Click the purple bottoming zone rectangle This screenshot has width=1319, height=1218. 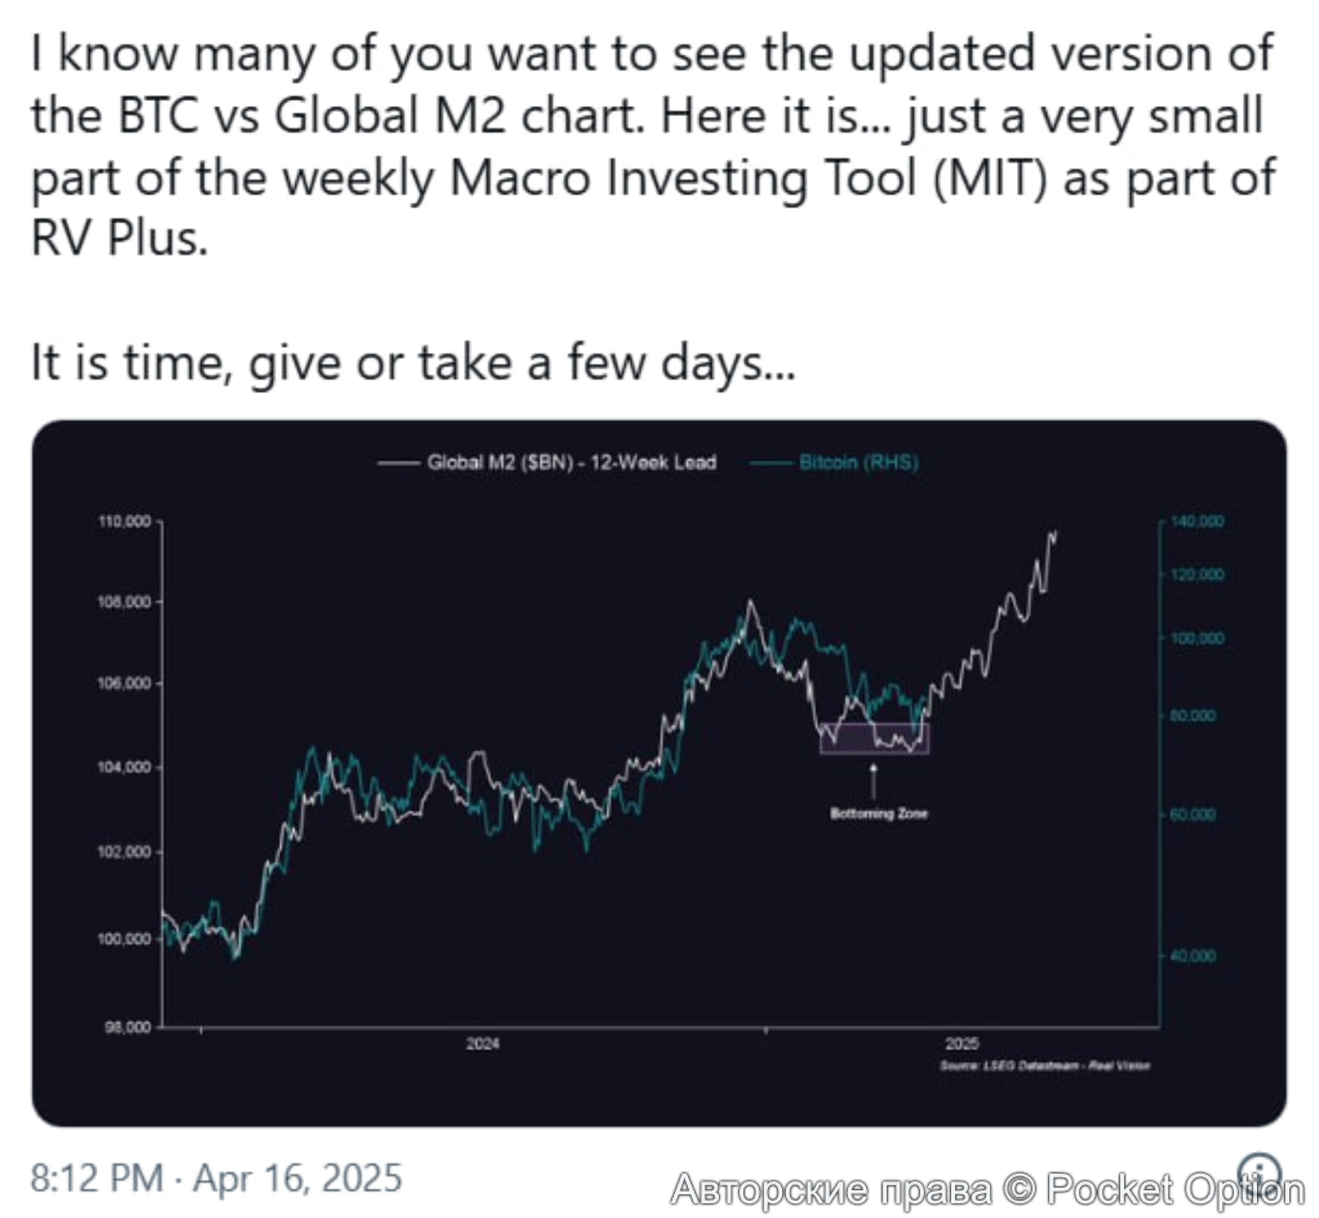[x=874, y=739]
